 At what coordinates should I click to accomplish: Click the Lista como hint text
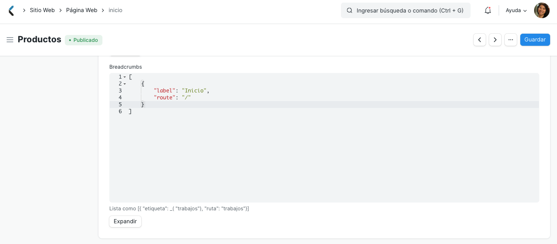[179, 209]
